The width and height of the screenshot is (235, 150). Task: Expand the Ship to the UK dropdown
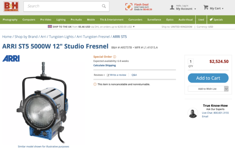(x=134, y=27)
